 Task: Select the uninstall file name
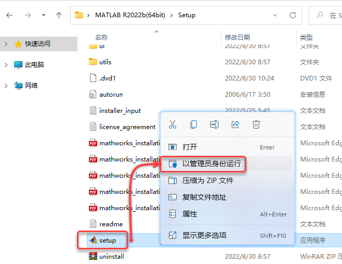point(111,257)
